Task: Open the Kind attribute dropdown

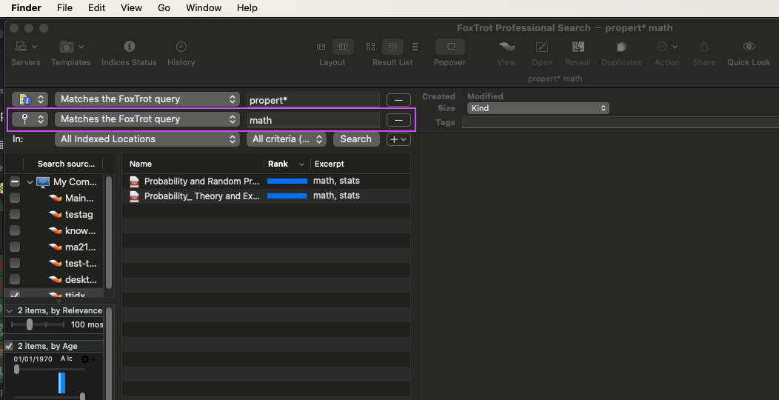Action: (x=538, y=108)
